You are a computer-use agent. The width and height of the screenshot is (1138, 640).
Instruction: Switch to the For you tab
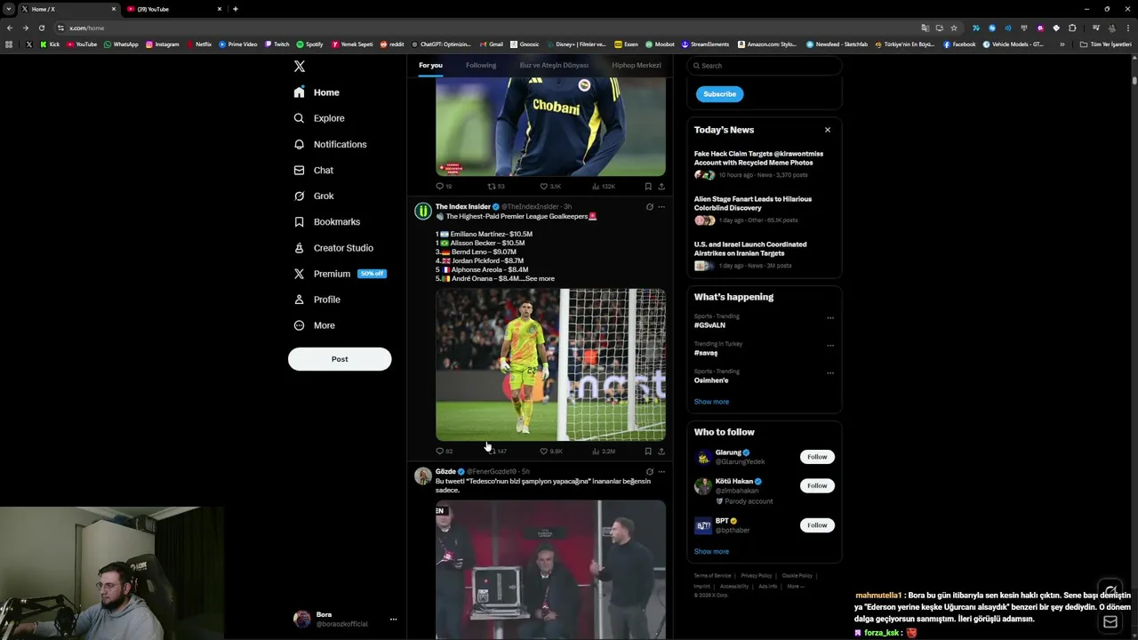click(430, 65)
